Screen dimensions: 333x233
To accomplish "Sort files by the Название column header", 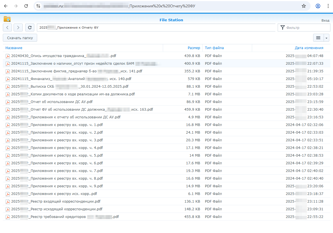I will 14,48.
